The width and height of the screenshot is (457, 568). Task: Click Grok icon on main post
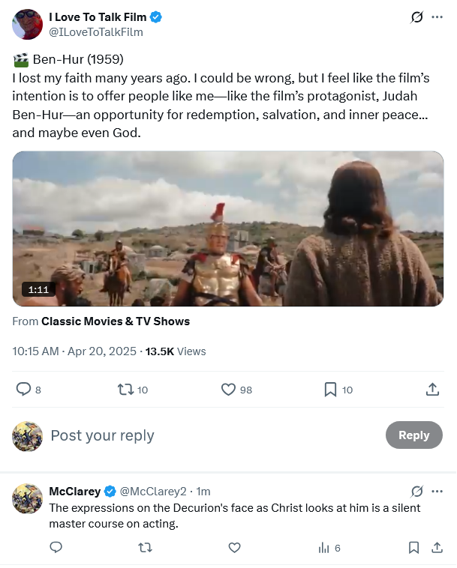pyautogui.click(x=417, y=17)
